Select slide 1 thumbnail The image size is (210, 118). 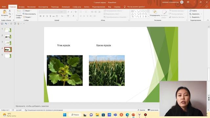tap(8, 30)
